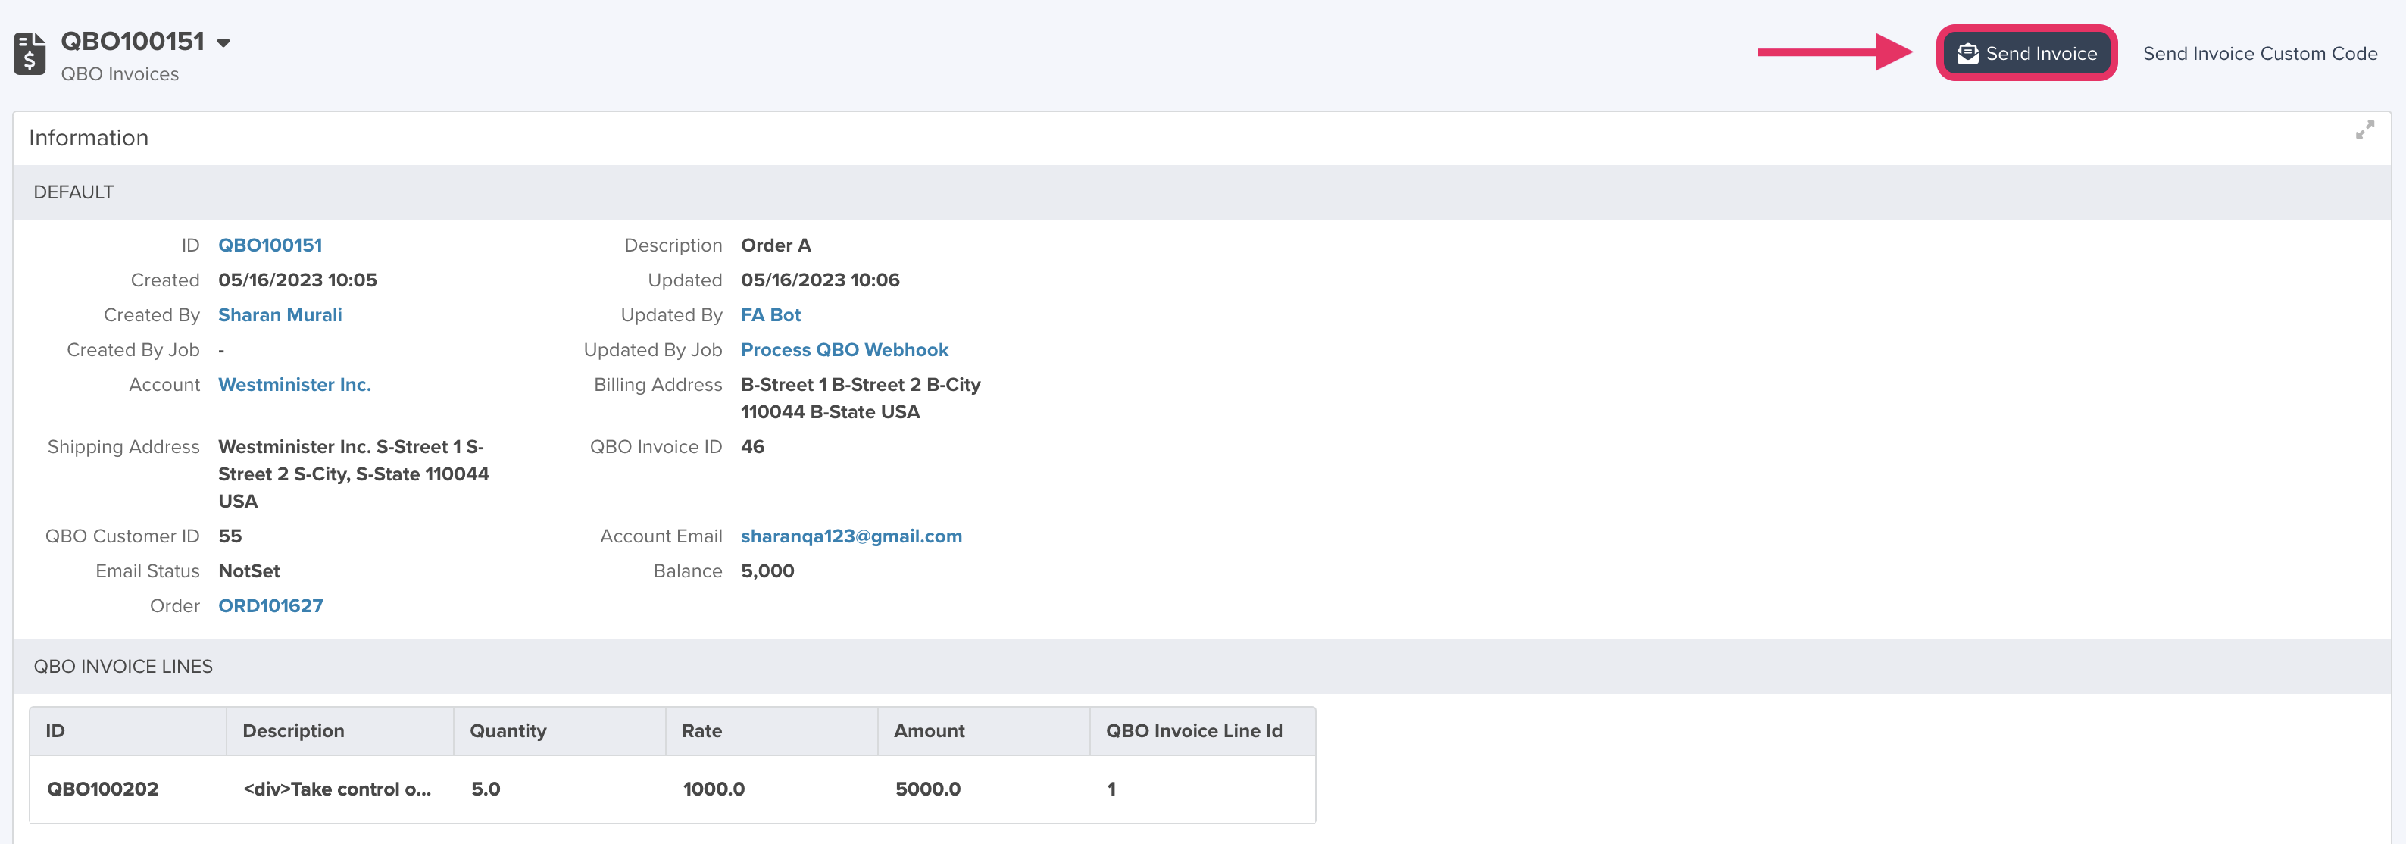Click the QBO Invoices subtitle text
This screenshot has height=844, width=2406.
tap(120, 75)
